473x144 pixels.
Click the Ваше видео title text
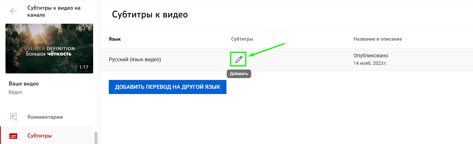(24, 84)
